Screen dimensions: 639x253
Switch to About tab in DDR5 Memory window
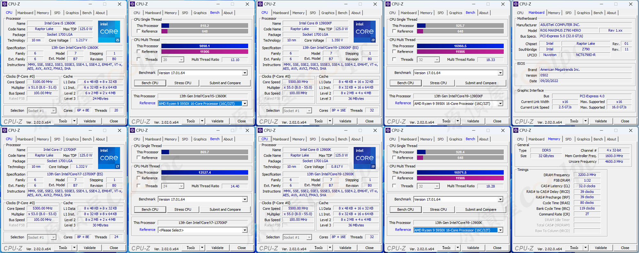612,139
